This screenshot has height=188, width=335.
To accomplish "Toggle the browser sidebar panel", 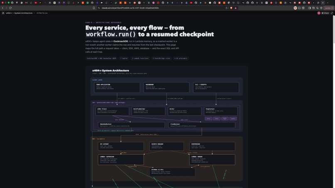I will [309, 8].
